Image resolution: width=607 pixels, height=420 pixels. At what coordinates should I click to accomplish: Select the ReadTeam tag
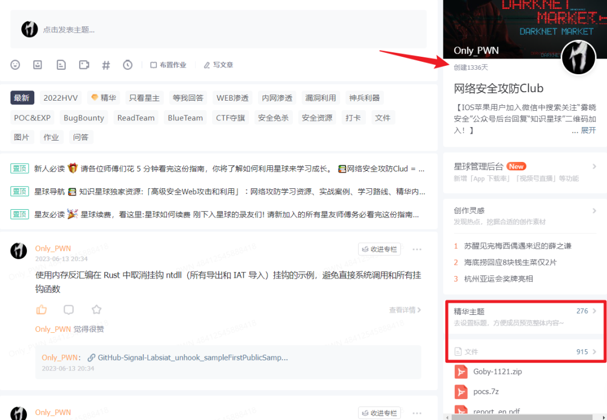point(136,118)
